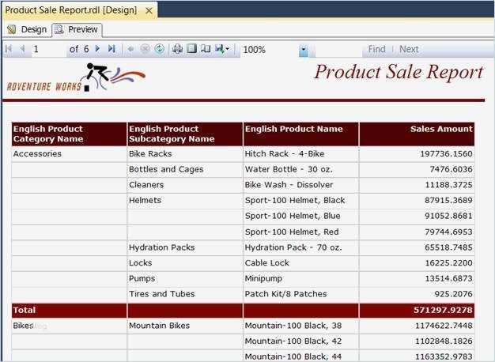Click the current page number field
Viewport: 495px width, 362px height.
49,49
